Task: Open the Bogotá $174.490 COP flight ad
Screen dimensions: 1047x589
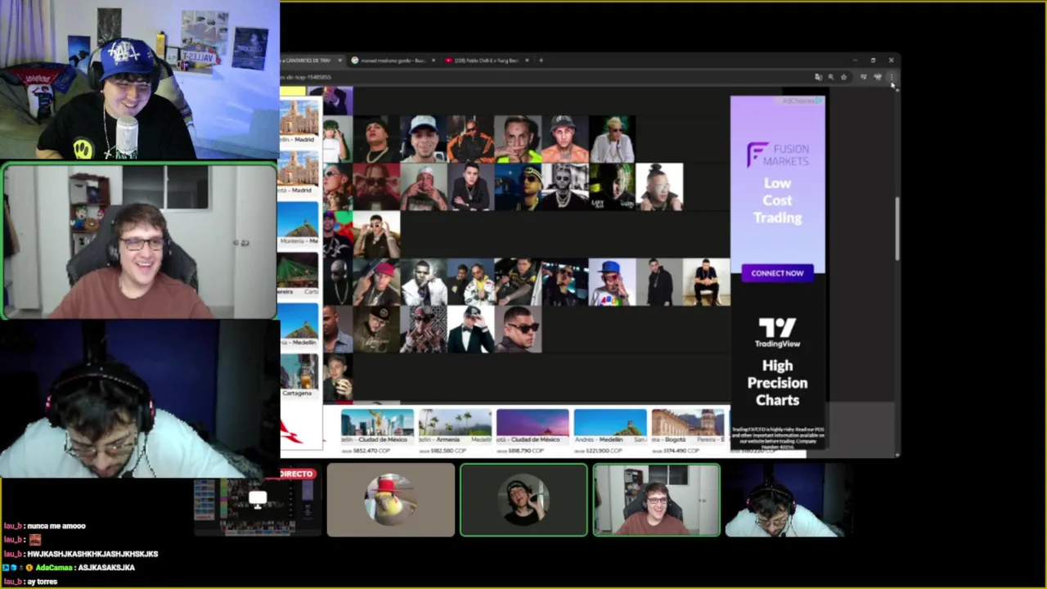Action: pyautogui.click(x=687, y=430)
